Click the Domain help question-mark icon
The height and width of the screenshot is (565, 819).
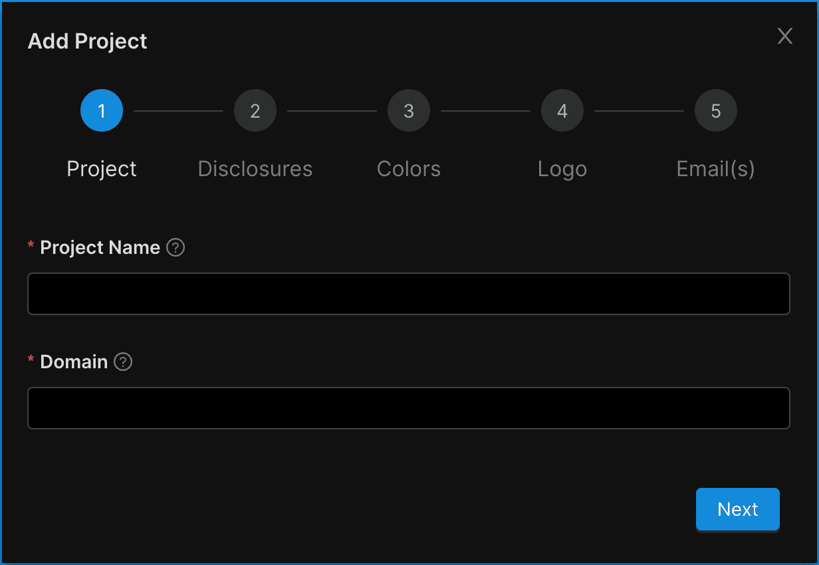(x=123, y=362)
